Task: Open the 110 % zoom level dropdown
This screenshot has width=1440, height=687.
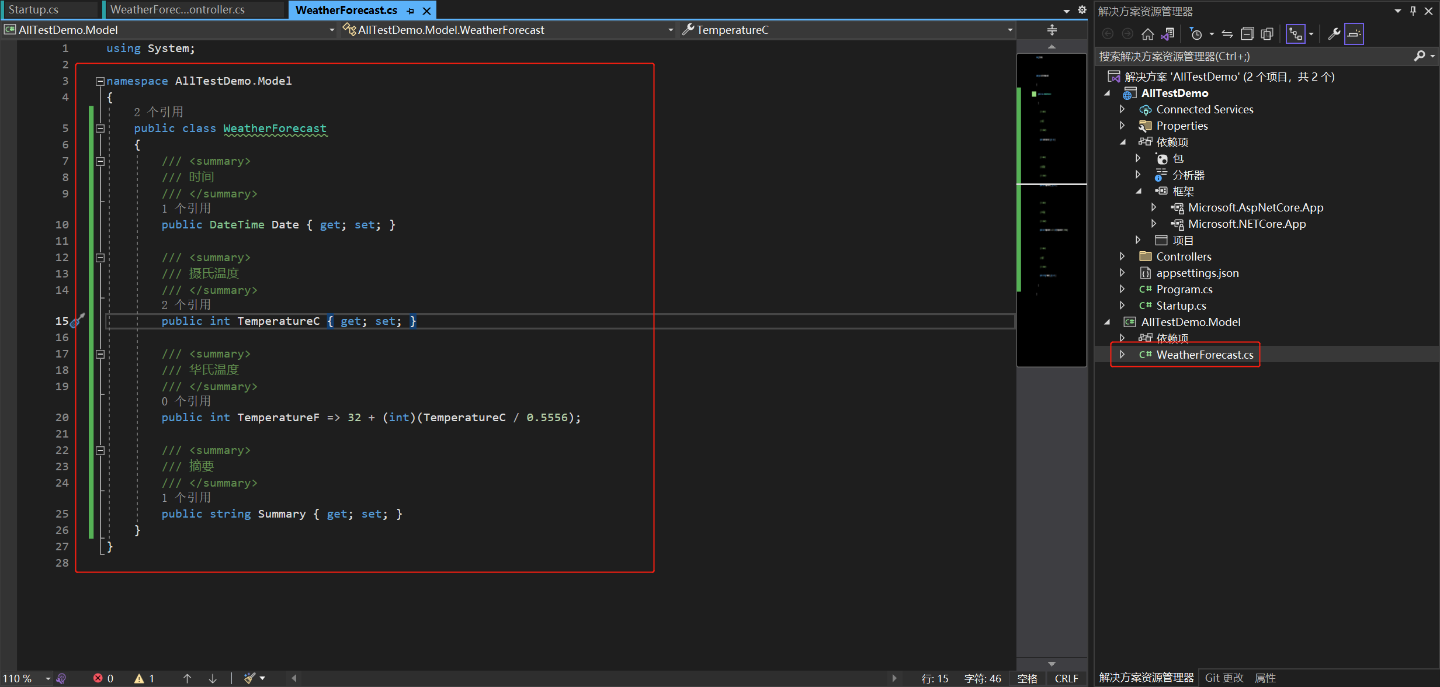Action: 48,678
